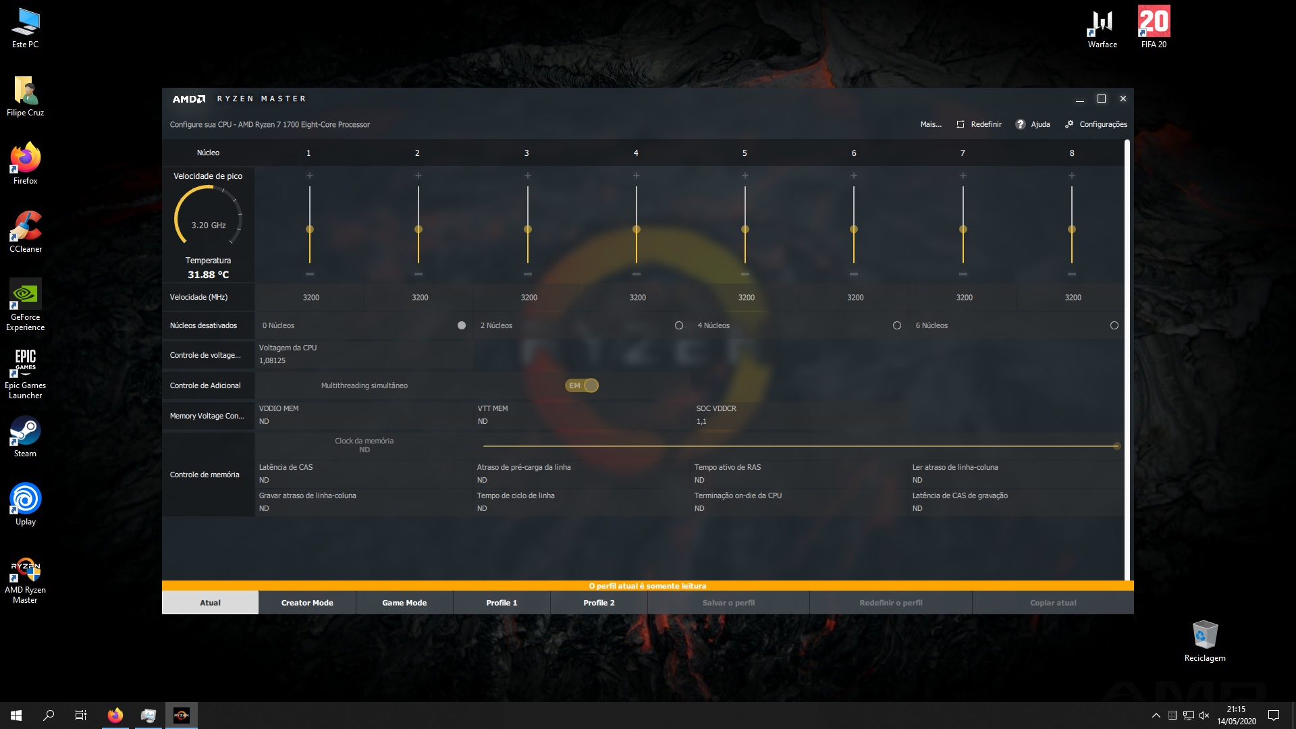
Task: Click plus icon above core 4 slider
Action: 637,175
